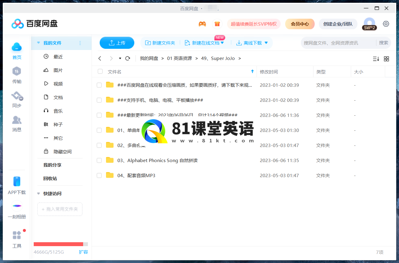Screen dimensions: 399x263
Task: Check the ###支持手机、电脑 folder checkbox
Action: coord(99,100)
